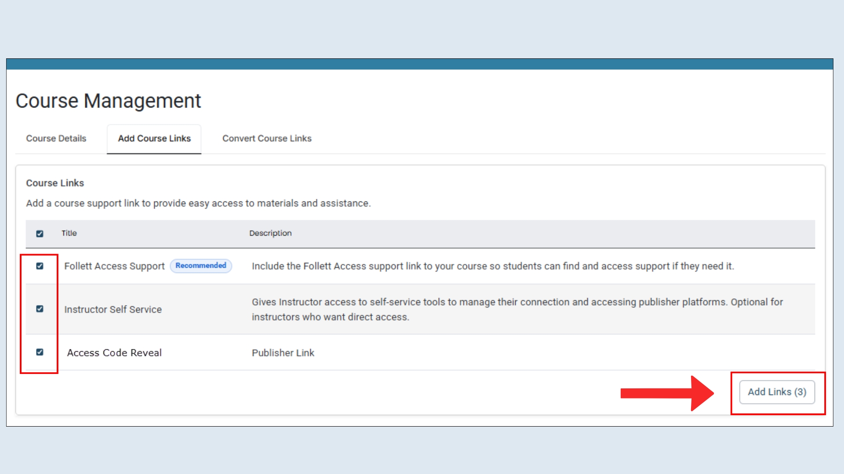Toggle the select-all checkbox in the table header
Image resolution: width=844 pixels, height=474 pixels.
click(x=40, y=233)
